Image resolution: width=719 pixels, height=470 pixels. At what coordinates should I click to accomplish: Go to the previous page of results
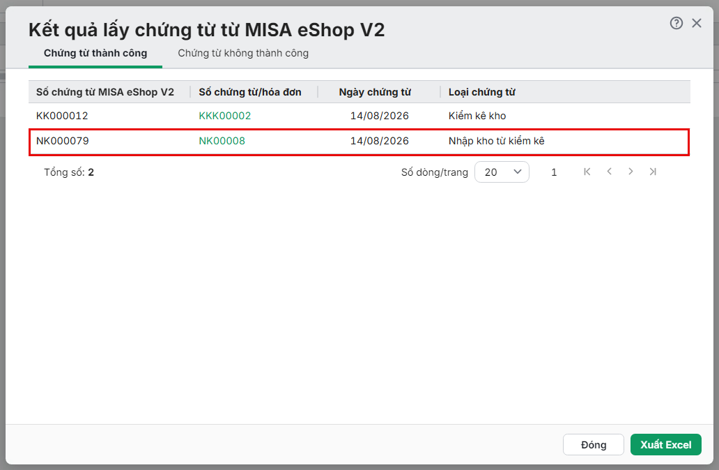click(609, 172)
